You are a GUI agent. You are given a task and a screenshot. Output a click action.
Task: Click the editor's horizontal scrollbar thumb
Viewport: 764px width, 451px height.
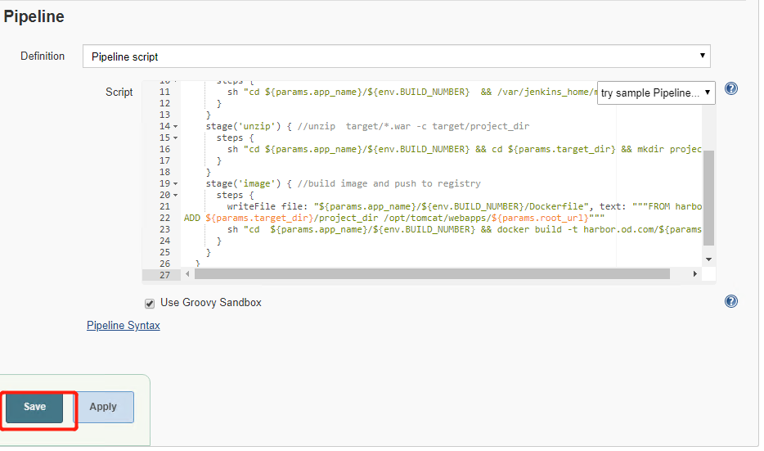434,274
